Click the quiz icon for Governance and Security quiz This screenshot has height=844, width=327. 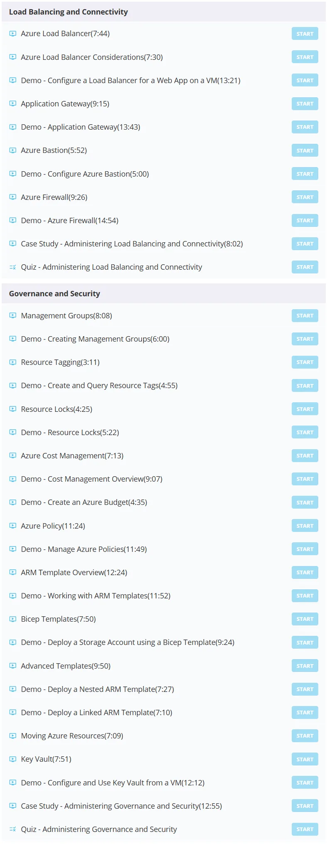point(13,829)
